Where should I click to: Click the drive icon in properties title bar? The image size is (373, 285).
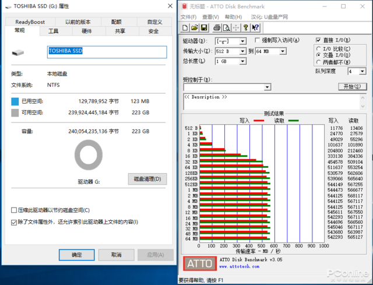click(8, 6)
